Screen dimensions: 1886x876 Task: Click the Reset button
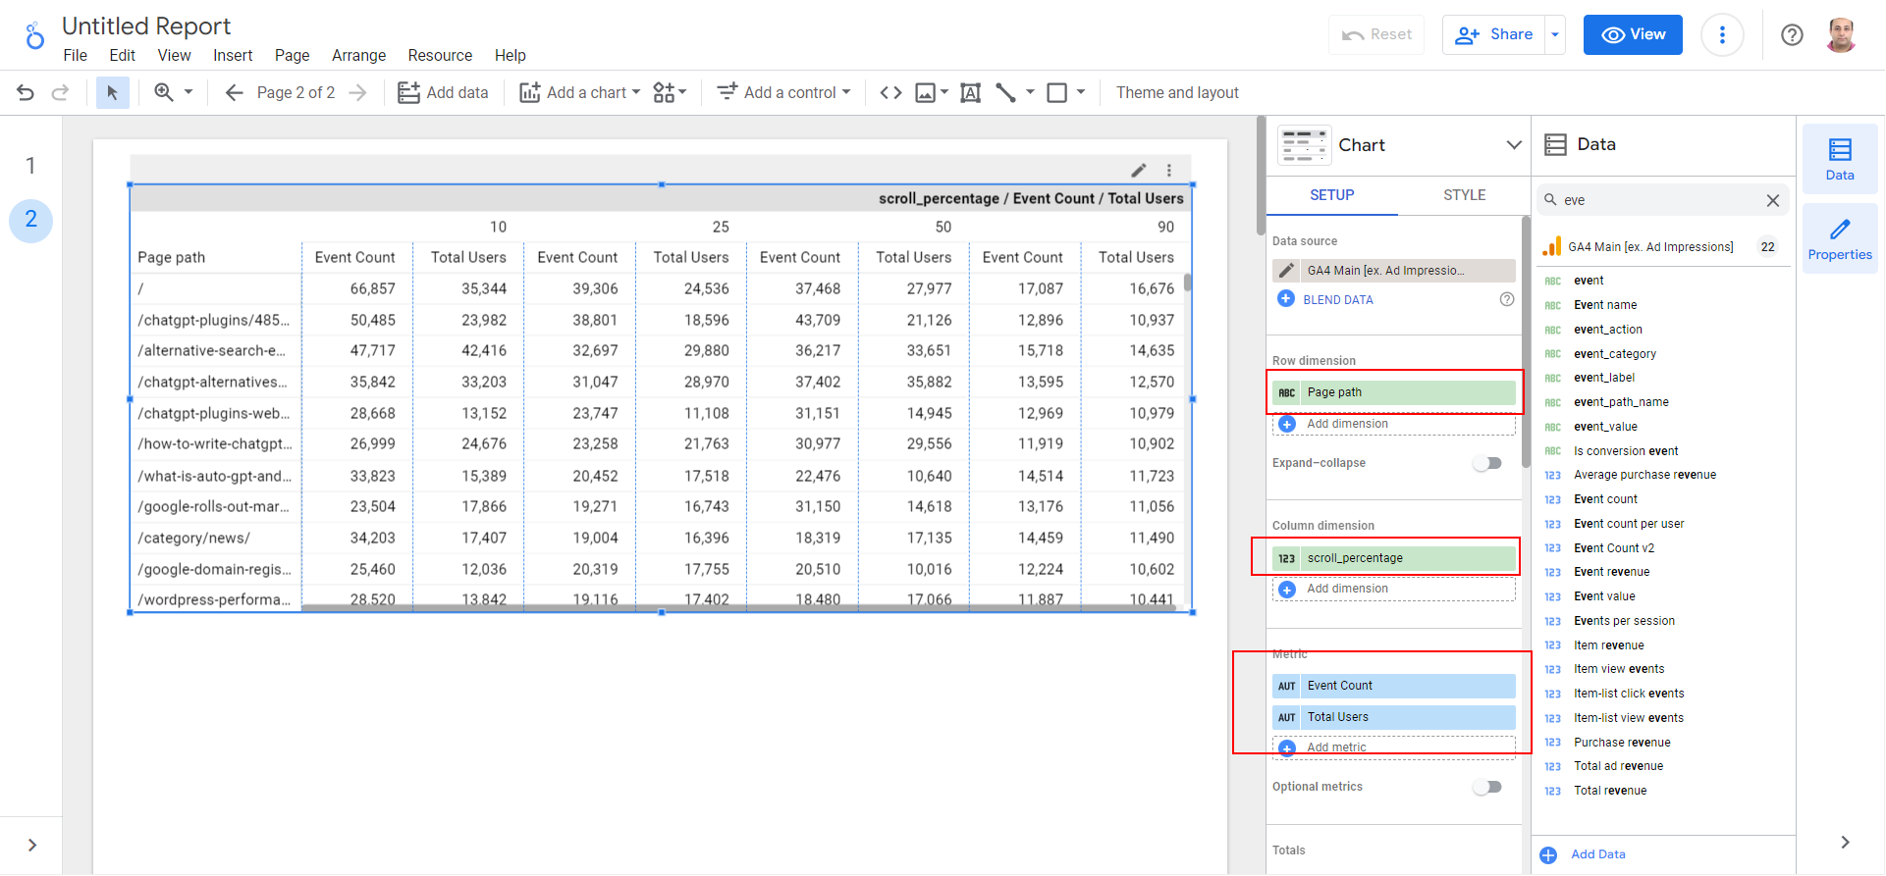pyautogui.click(x=1376, y=34)
